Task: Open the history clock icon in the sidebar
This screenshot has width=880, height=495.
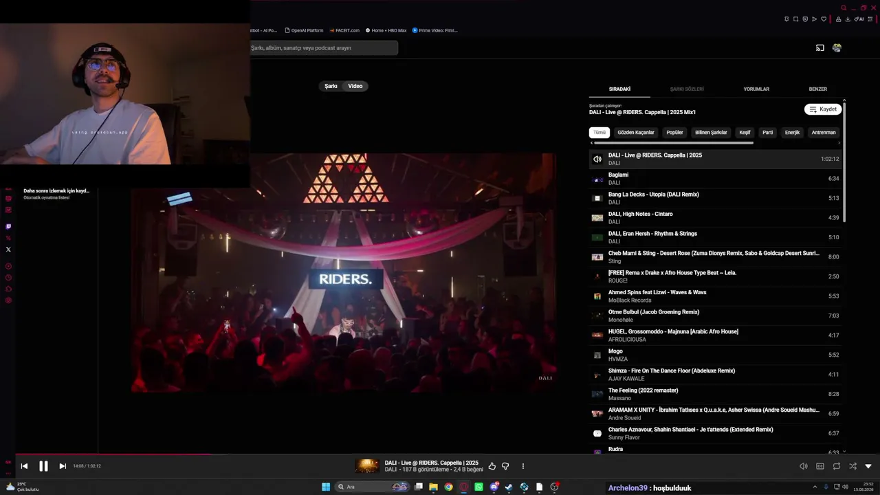Action: 8,278
